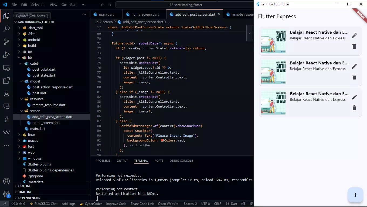Open the Go menu
The image size is (367, 207).
click(x=64, y=5)
